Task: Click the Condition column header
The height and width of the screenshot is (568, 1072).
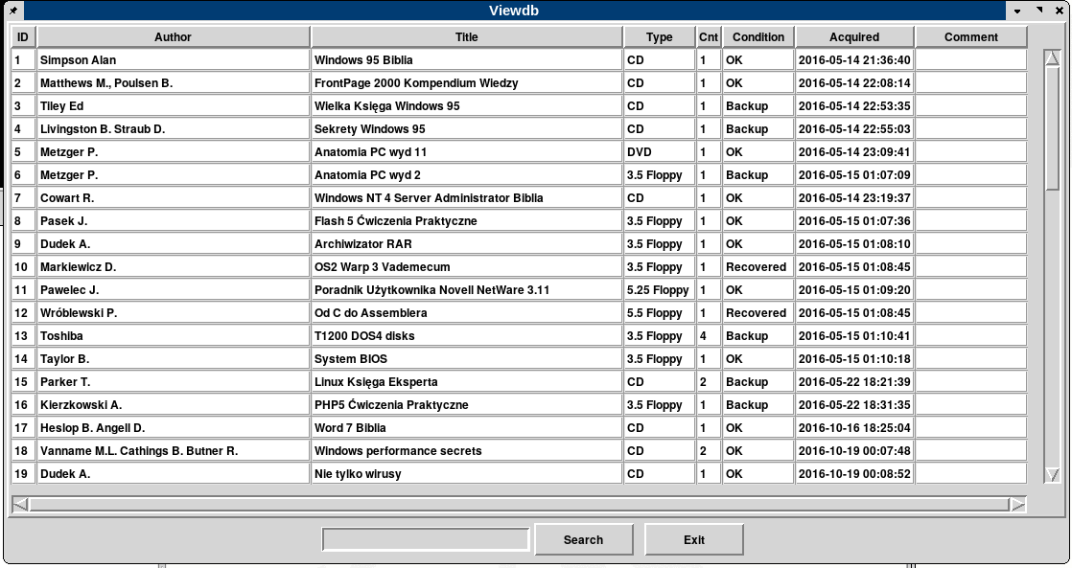Action: click(x=757, y=37)
